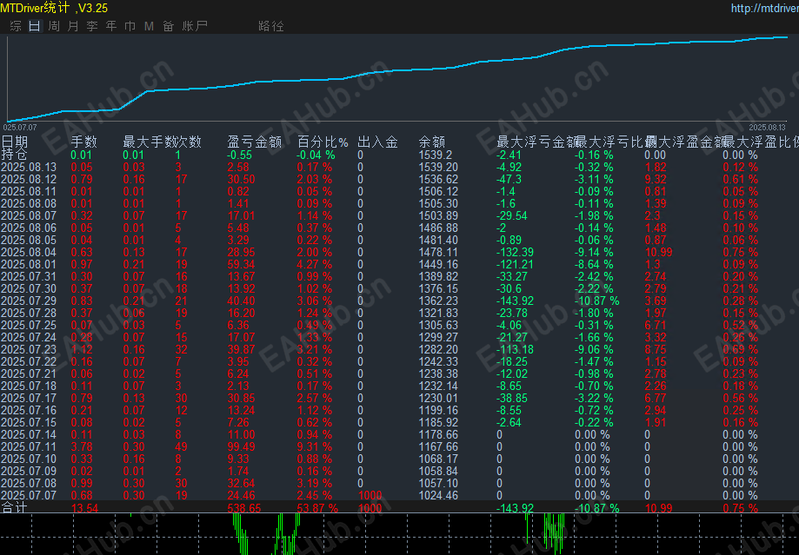Click the 1449.16 balance cell
The height and width of the screenshot is (555, 799).
click(x=438, y=264)
